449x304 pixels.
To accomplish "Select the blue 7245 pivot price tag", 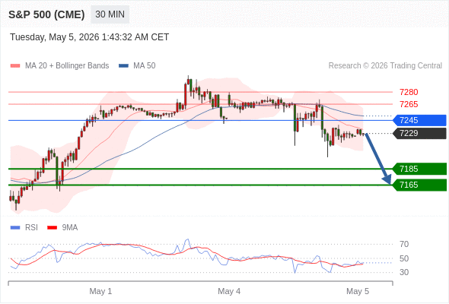I will click(x=419, y=120).
